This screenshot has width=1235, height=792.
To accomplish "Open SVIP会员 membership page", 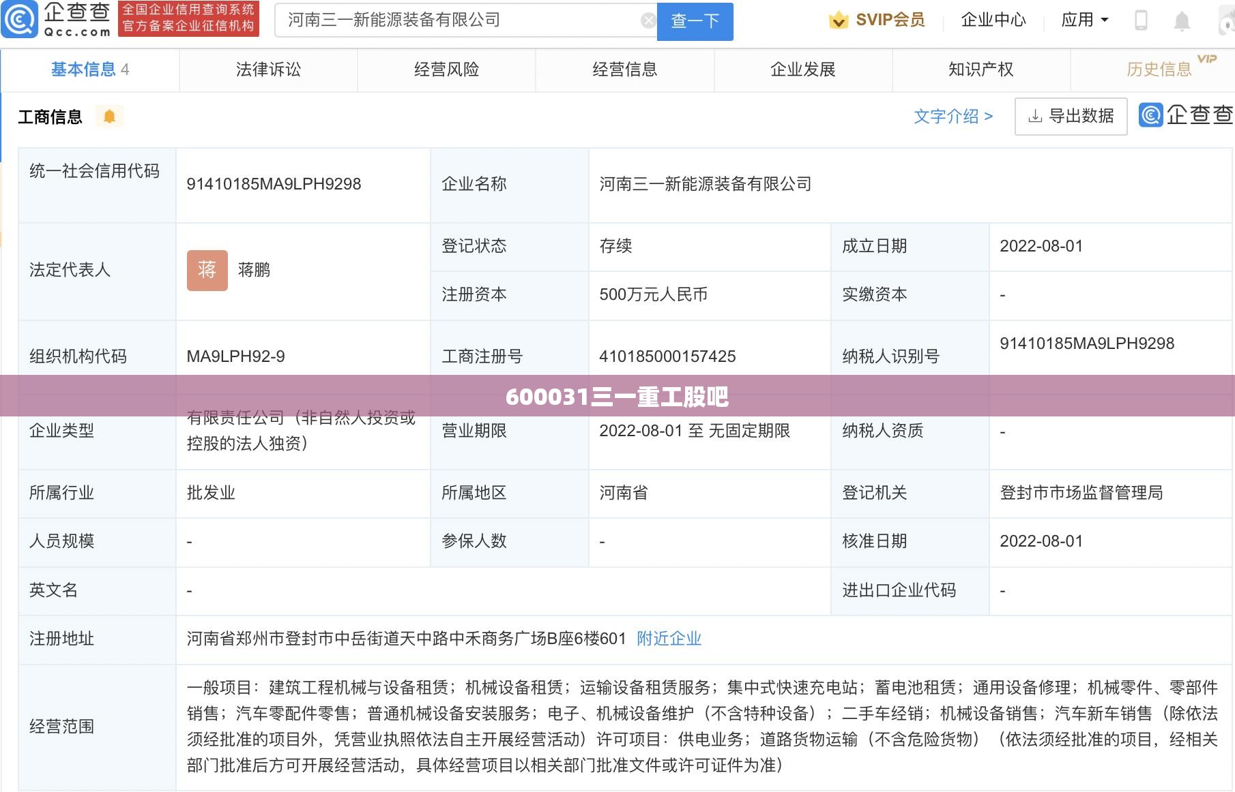I will coord(890,20).
